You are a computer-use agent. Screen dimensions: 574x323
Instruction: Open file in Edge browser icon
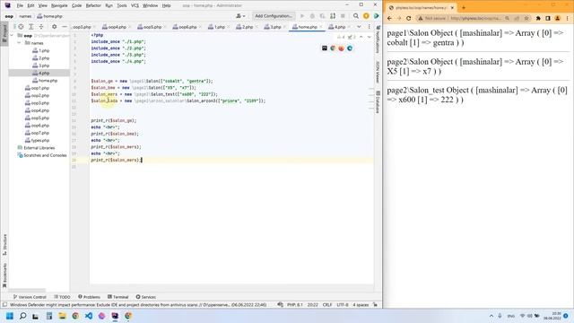[x=350, y=48]
